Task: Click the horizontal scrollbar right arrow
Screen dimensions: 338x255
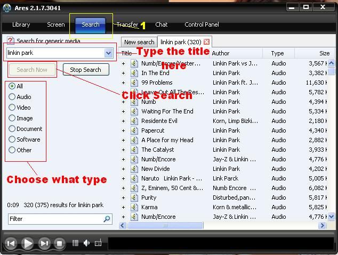Action: pyautogui.click(x=322, y=226)
